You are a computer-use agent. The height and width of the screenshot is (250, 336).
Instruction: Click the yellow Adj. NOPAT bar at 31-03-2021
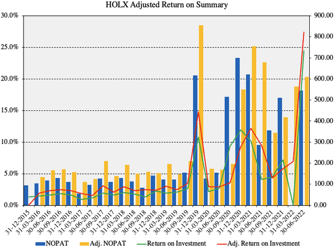tap(254, 126)
